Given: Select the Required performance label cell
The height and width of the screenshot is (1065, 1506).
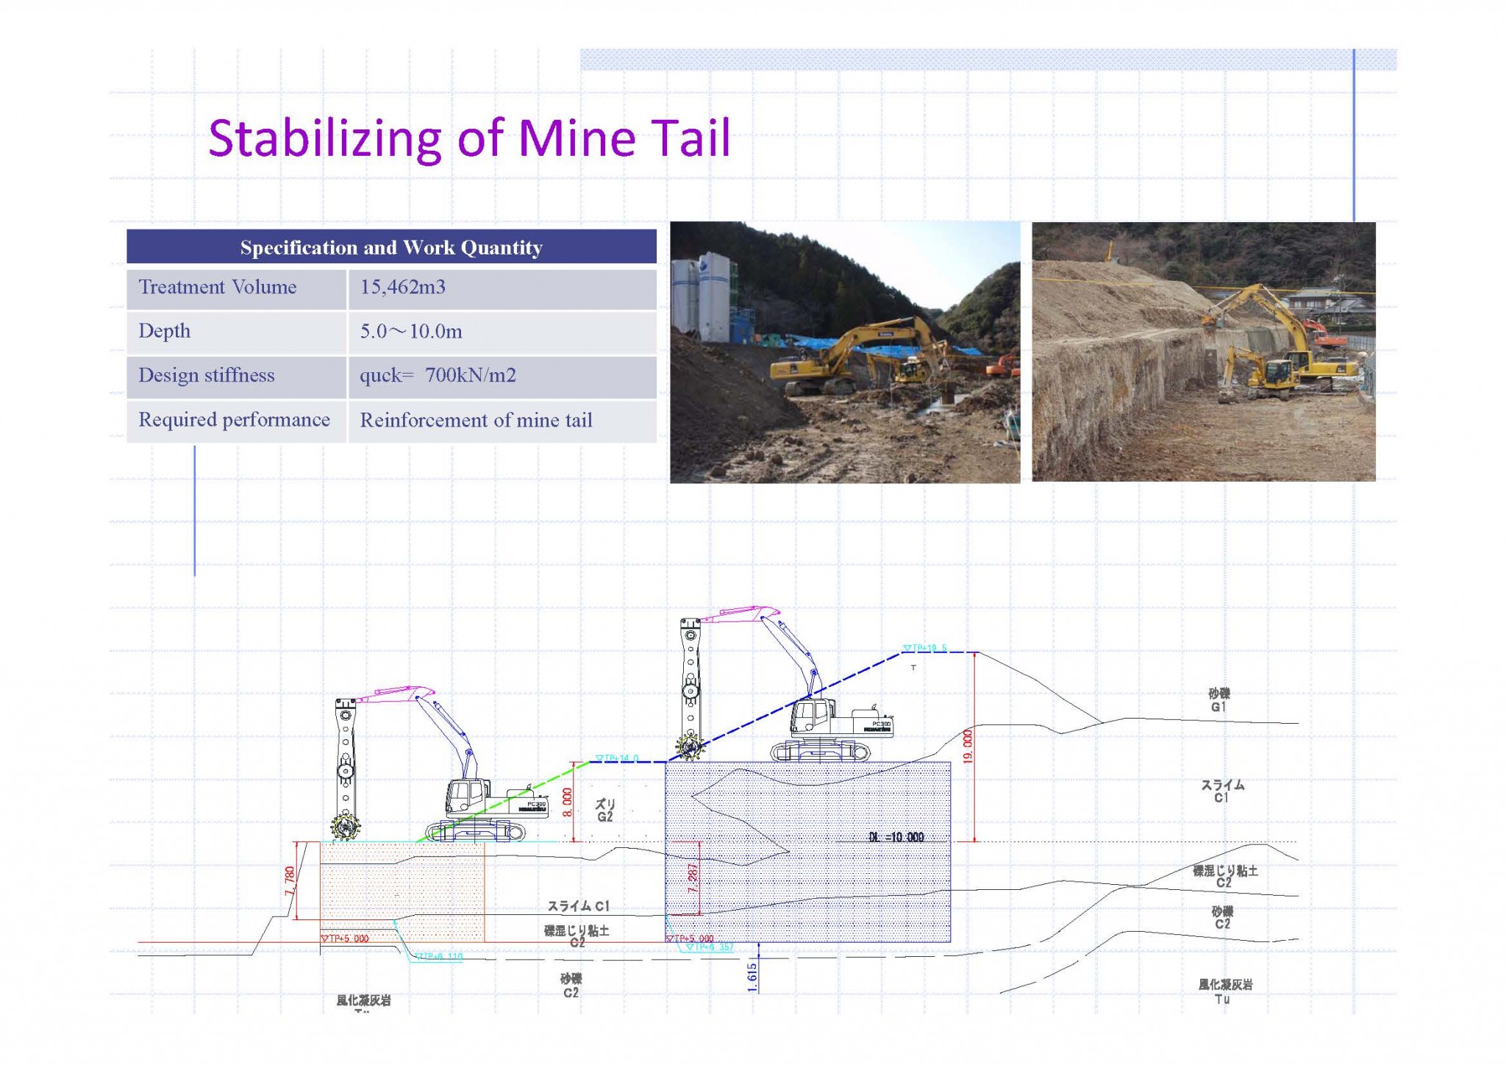Looking at the screenshot, I should pos(236,421).
